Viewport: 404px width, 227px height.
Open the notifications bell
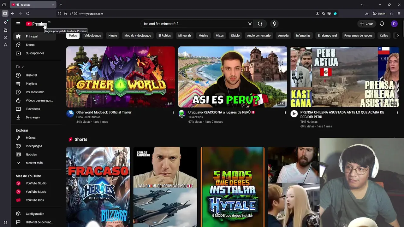point(382,24)
